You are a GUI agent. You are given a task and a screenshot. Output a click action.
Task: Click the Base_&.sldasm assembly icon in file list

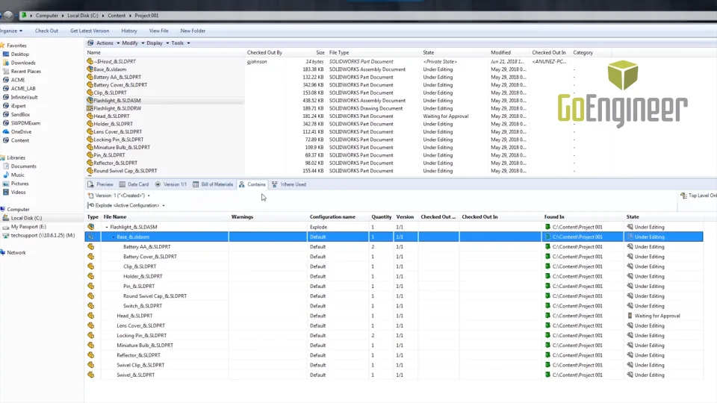(x=90, y=69)
